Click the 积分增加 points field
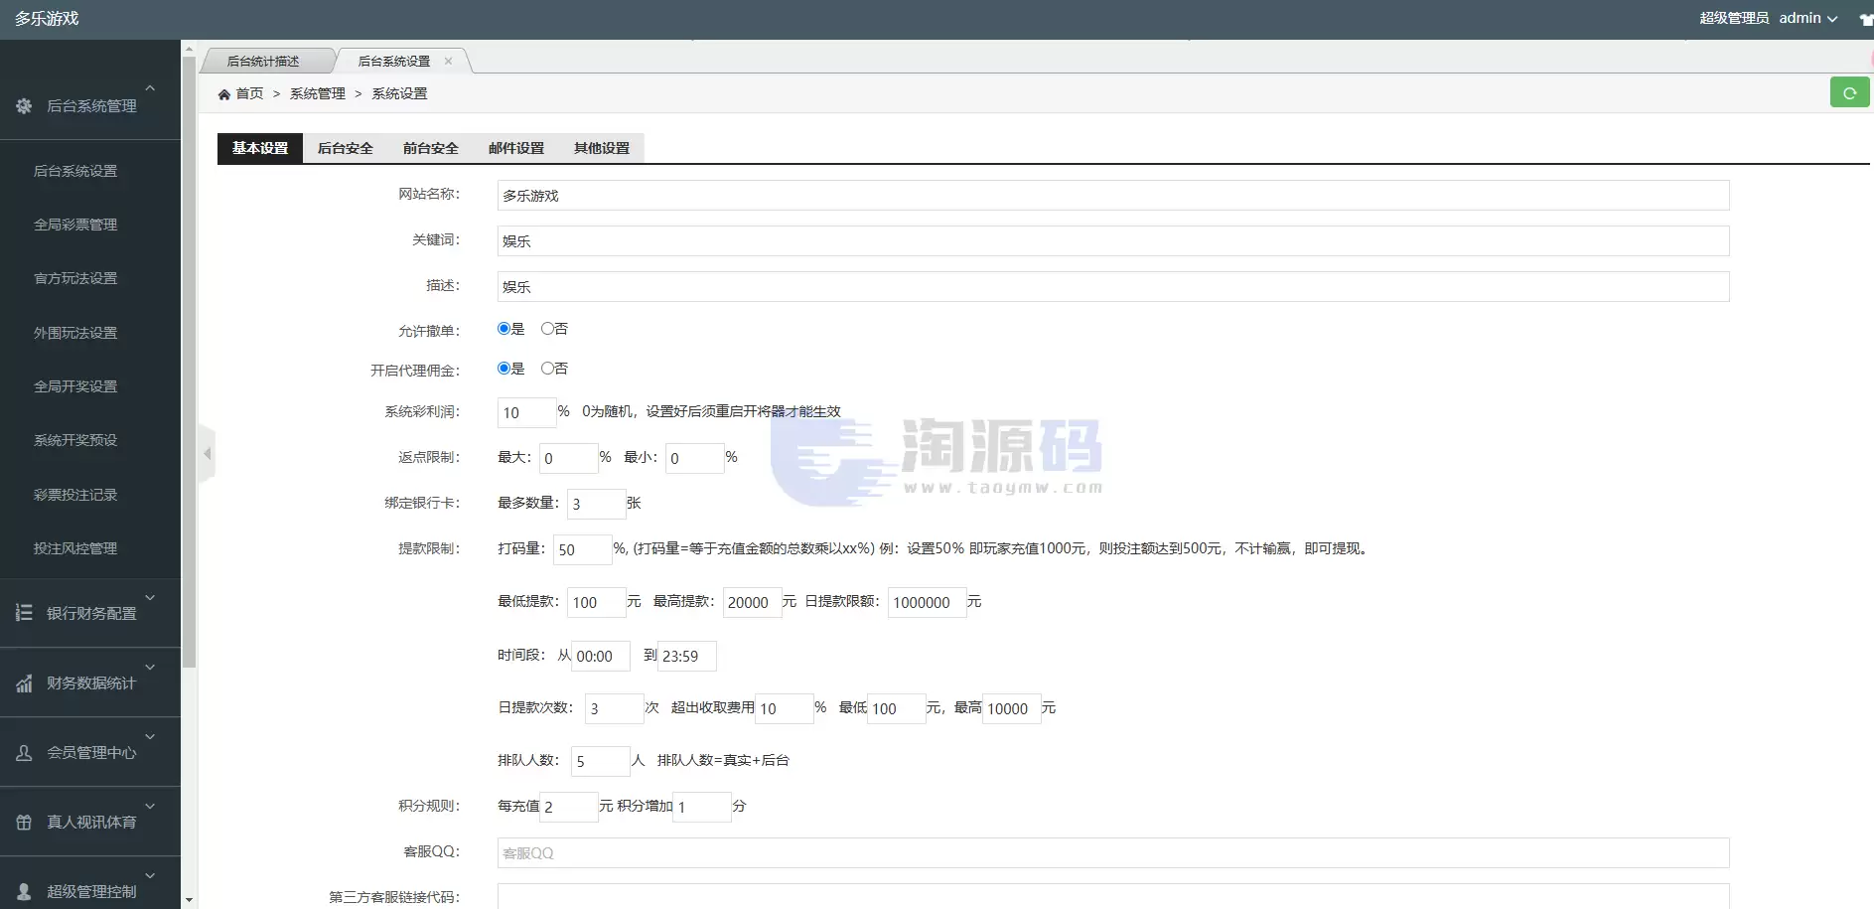Screen dimensions: 1874x909 pyautogui.click(x=701, y=807)
